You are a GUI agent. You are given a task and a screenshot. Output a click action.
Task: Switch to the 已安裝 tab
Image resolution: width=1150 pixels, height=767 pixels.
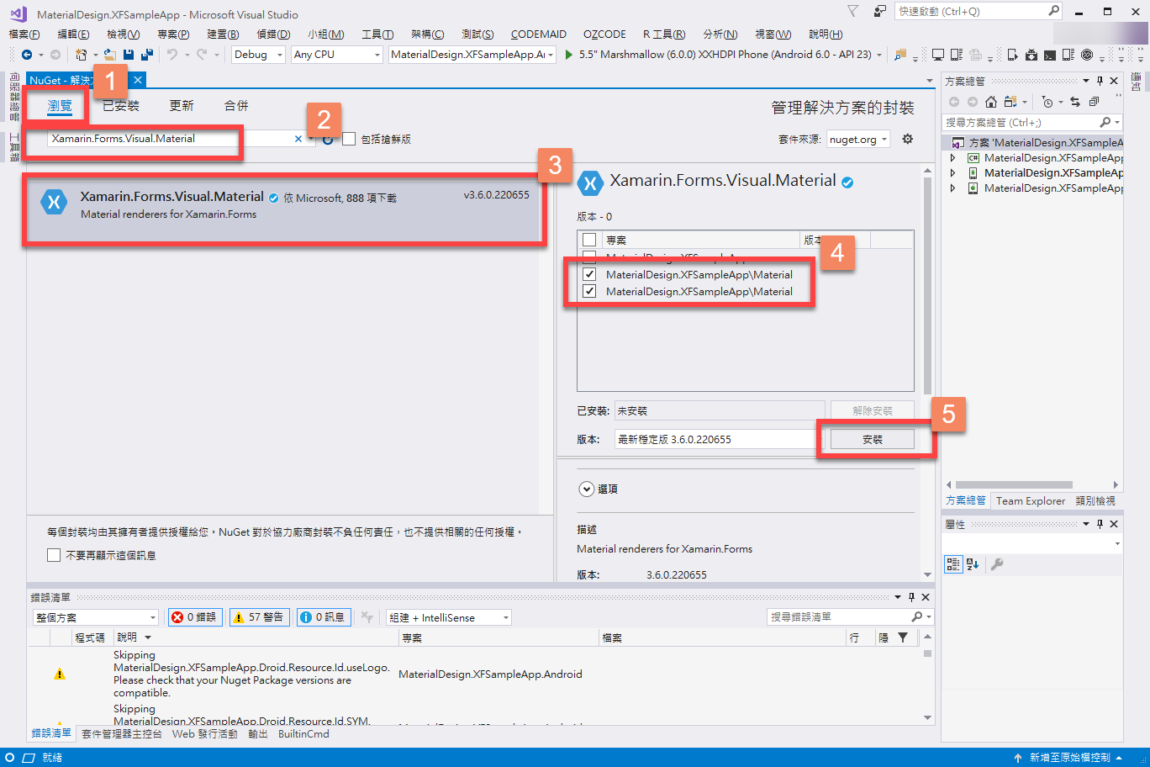[120, 106]
